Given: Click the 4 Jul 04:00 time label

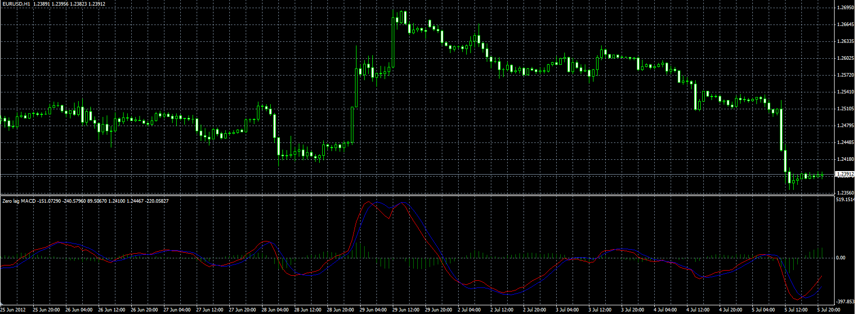Looking at the screenshot, I should click(x=666, y=310).
